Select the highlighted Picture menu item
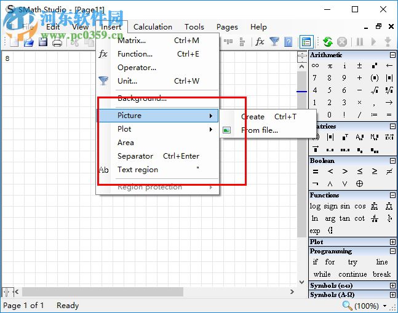Viewport: 398px width, 313px height. point(157,116)
